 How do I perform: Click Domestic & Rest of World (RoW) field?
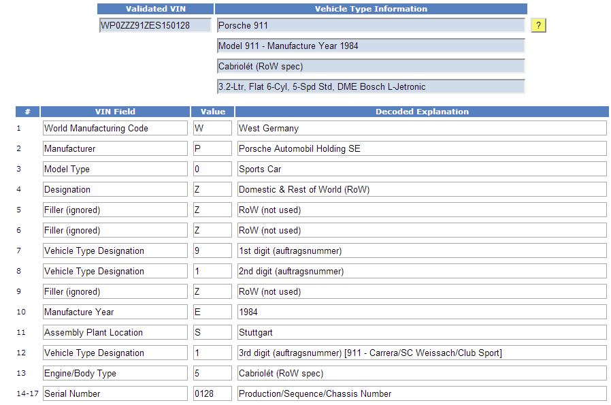click(422, 189)
